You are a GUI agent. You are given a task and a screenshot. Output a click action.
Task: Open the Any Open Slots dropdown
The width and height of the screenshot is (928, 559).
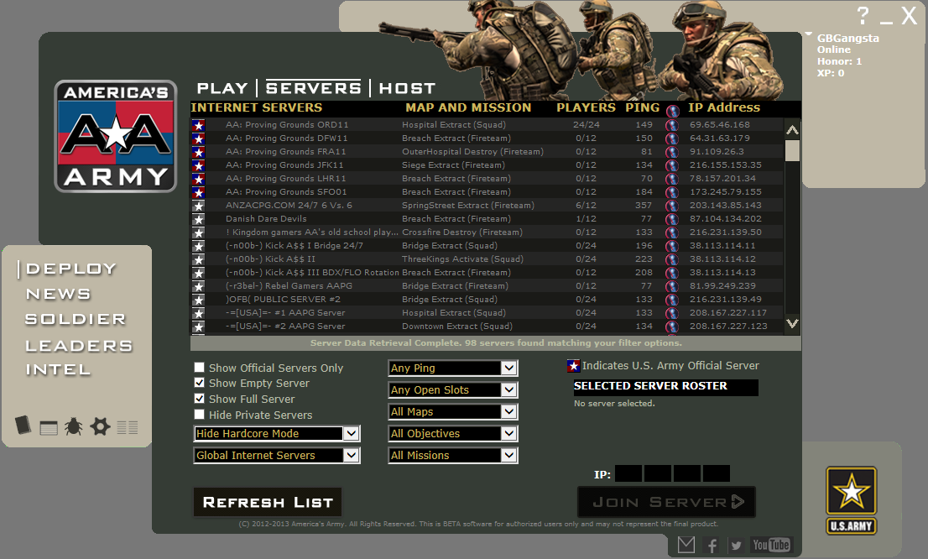[453, 389]
